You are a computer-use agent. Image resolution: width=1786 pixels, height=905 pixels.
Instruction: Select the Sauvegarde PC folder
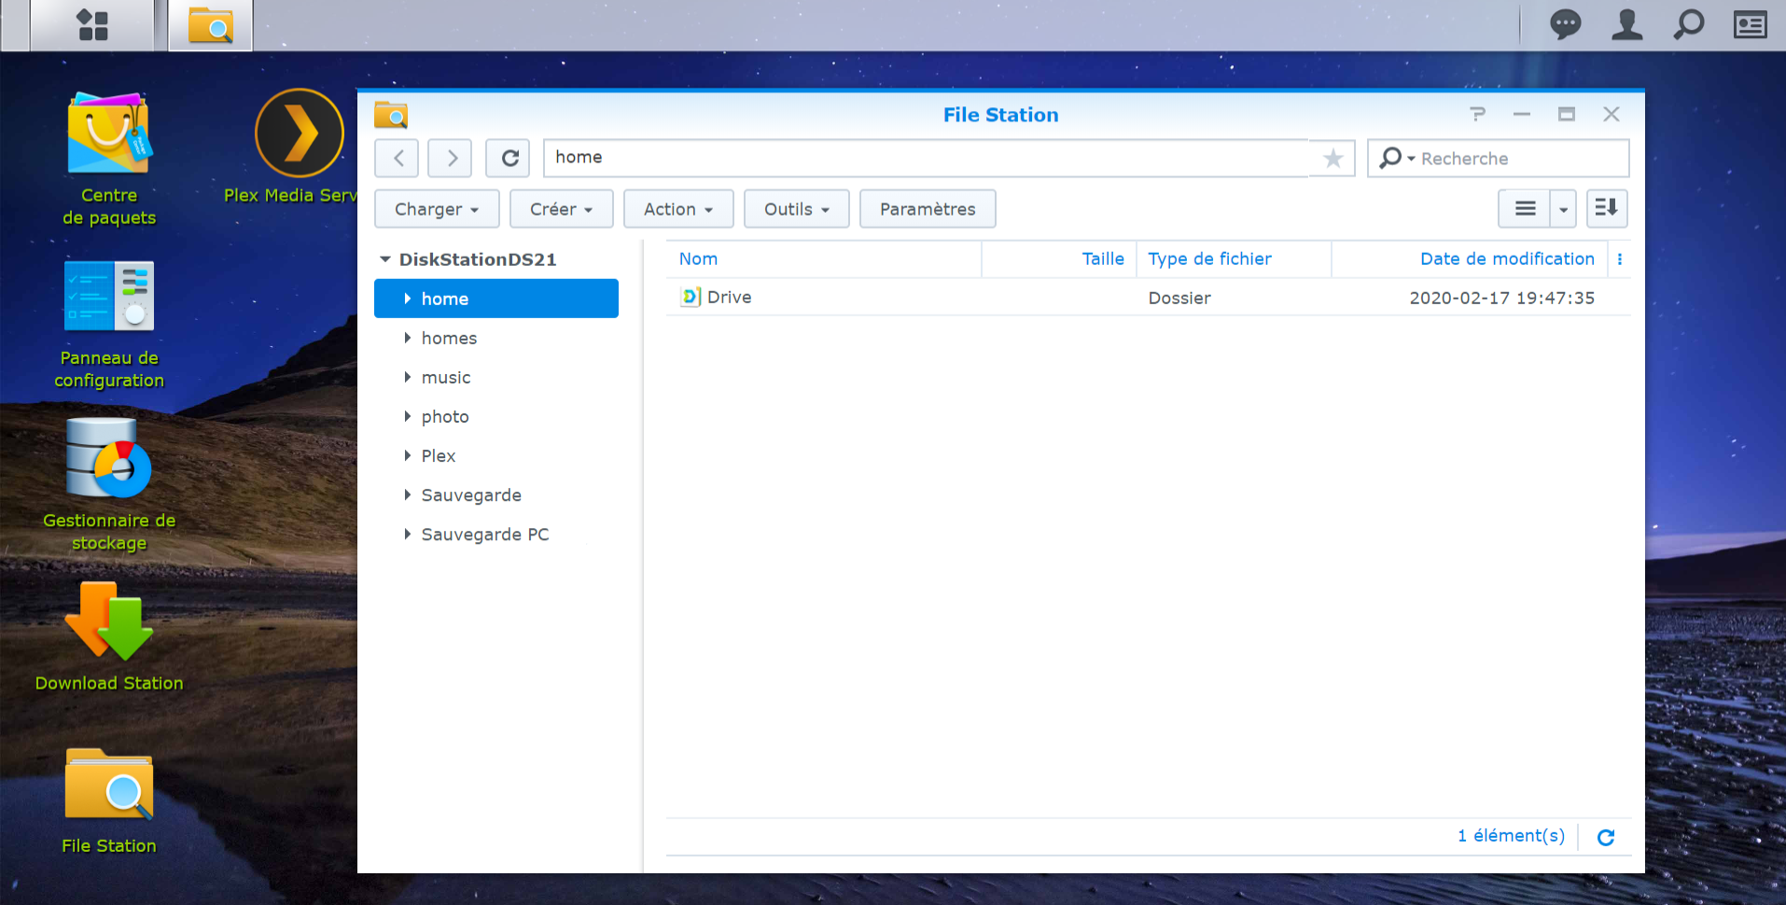(484, 535)
